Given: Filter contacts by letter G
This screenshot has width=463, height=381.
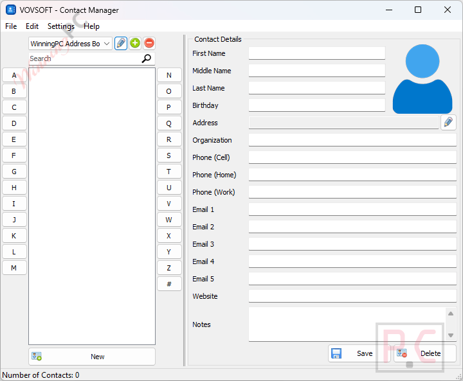Looking at the screenshot, I should click(x=14, y=172).
